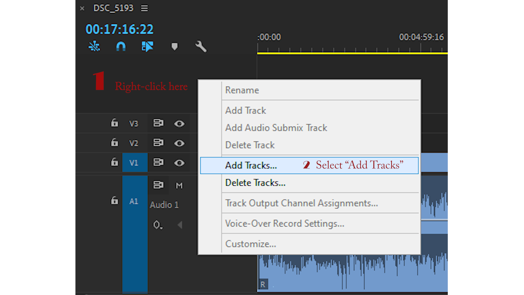Hide the V3 track output eye
Screen dimensions: 524x295
click(179, 124)
